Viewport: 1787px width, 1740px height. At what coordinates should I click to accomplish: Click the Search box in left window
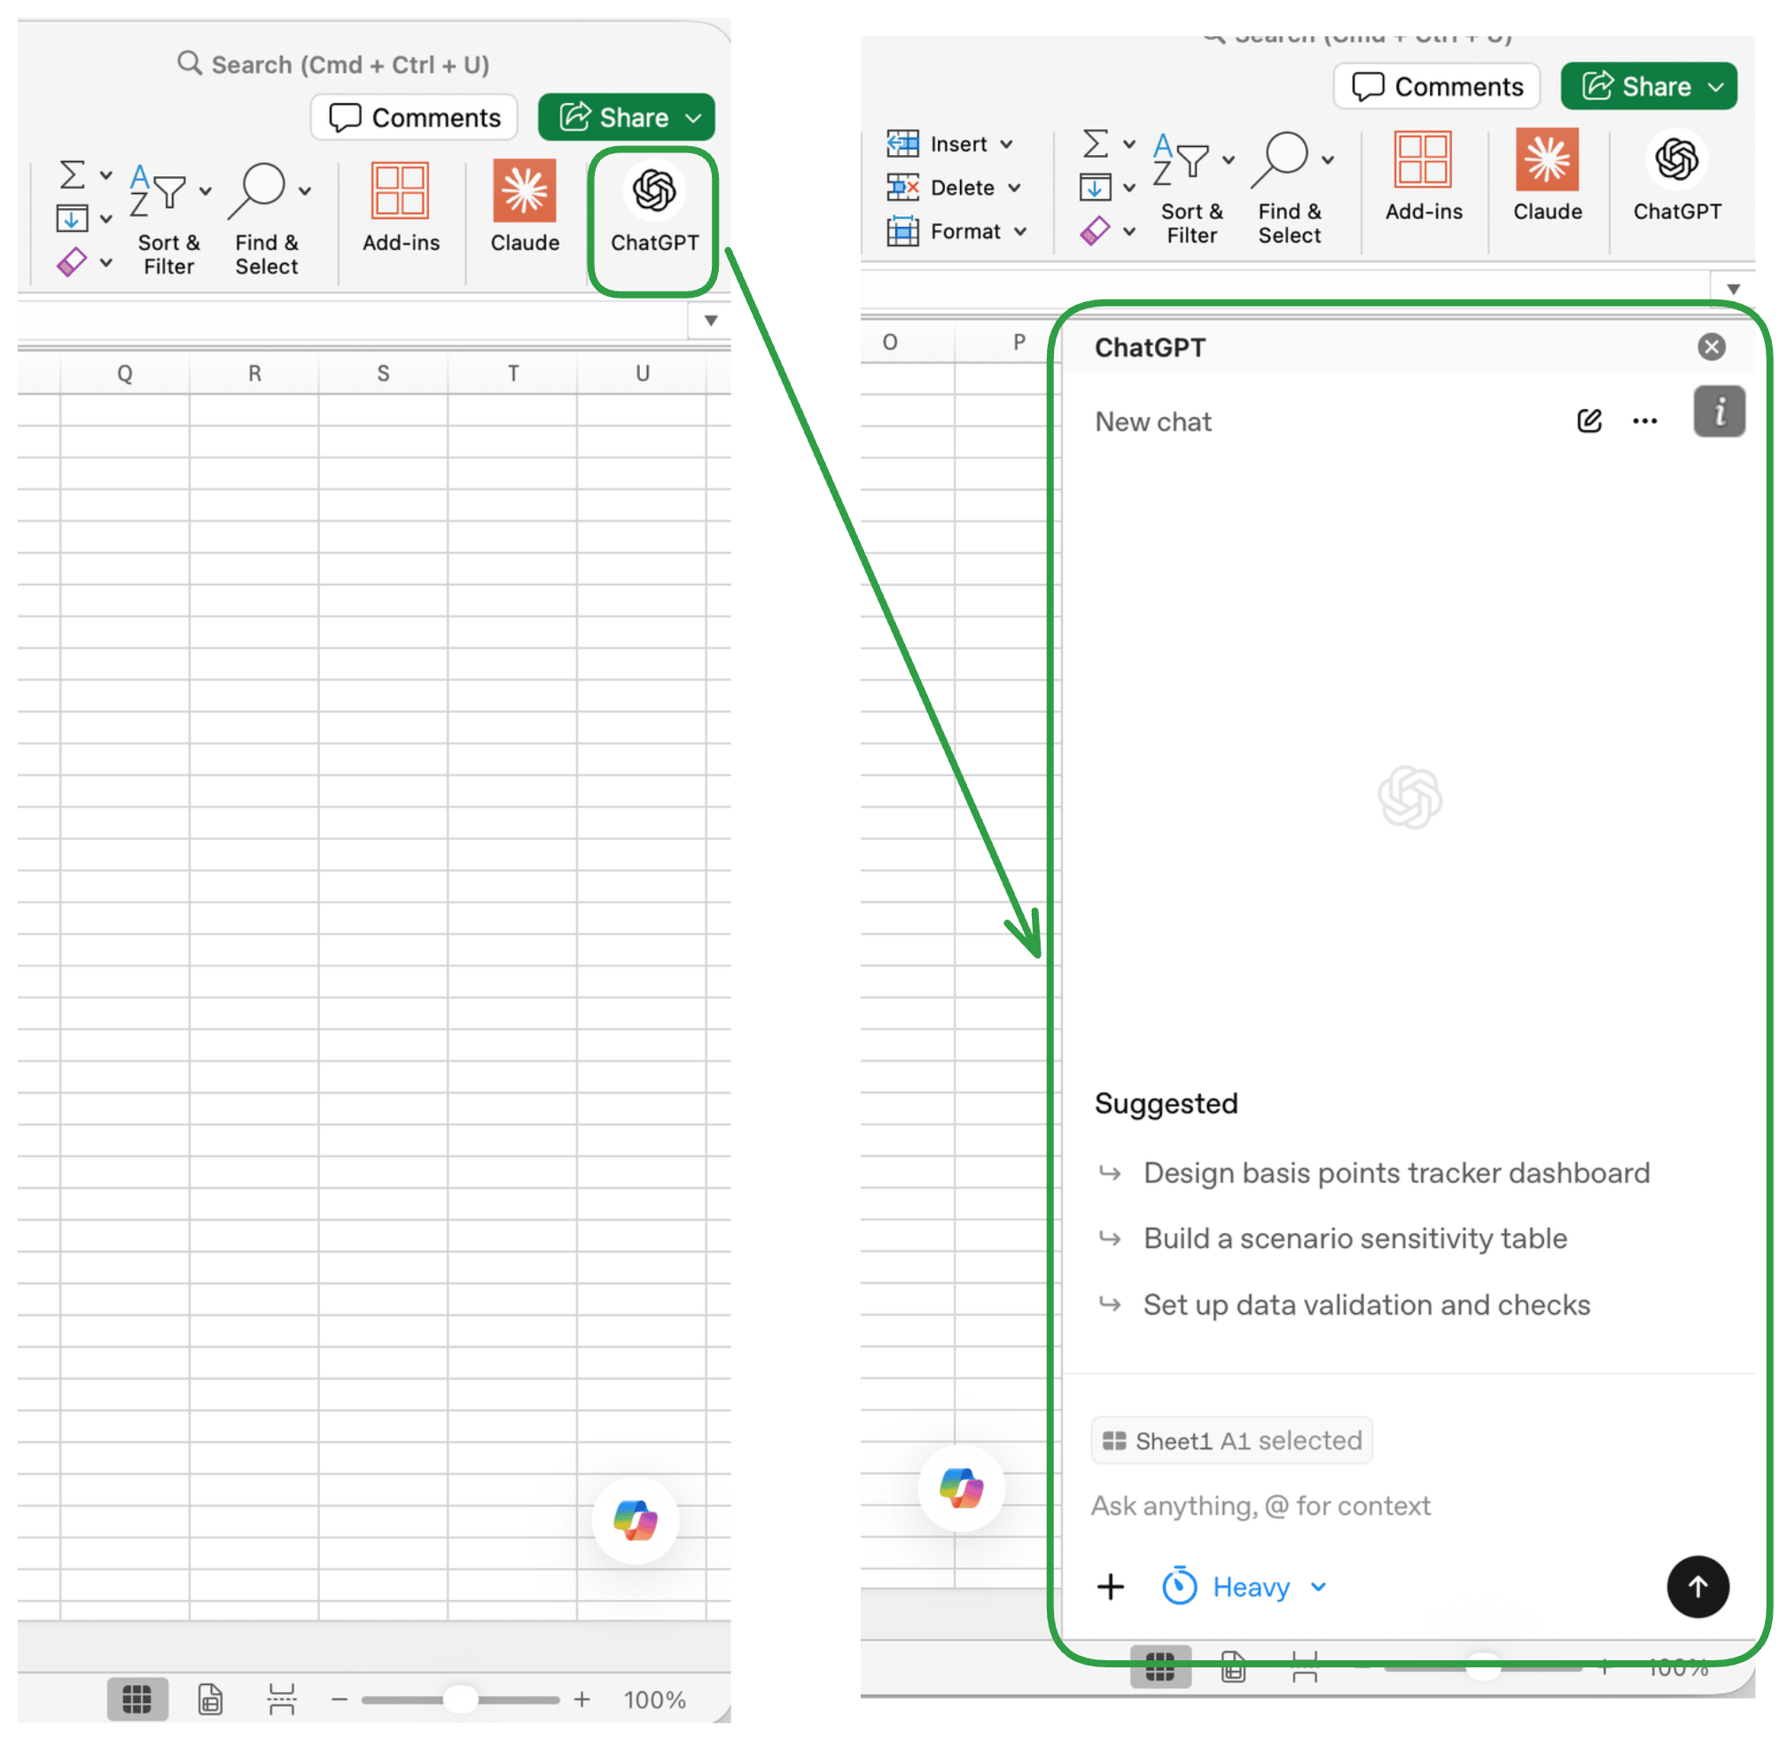[x=334, y=64]
